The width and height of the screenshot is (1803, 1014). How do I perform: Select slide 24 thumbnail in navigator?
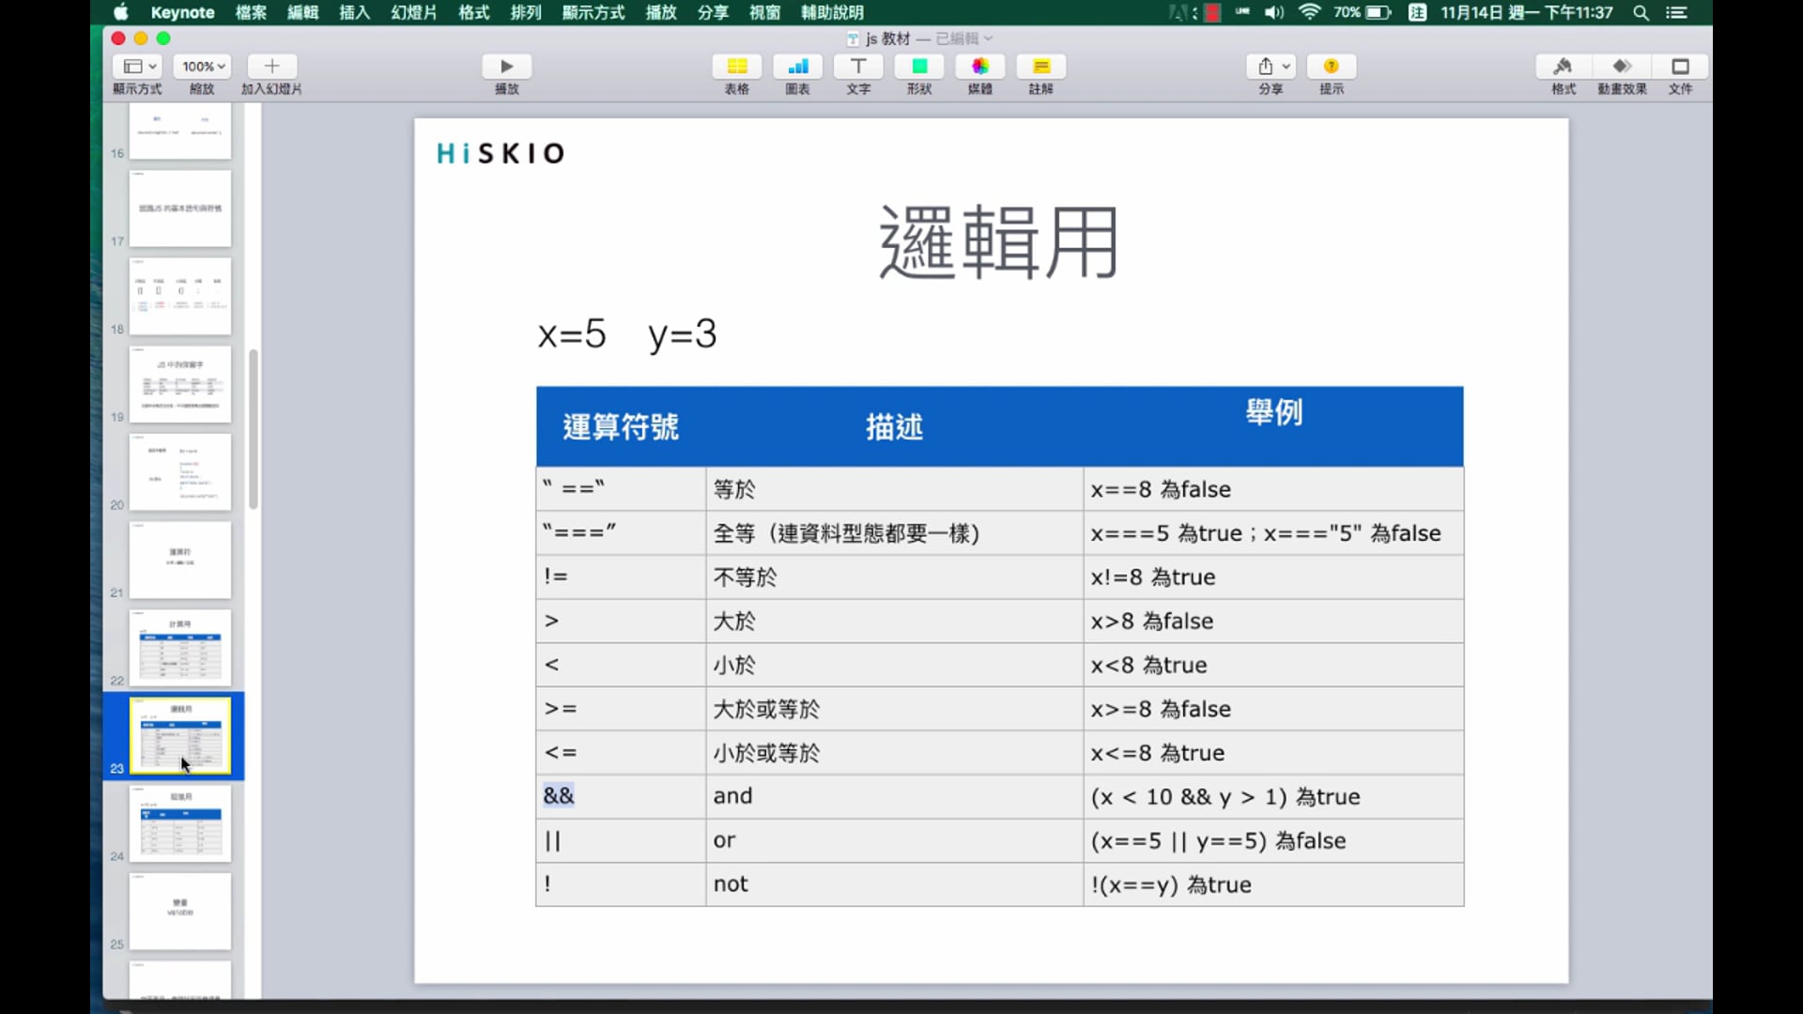pyautogui.click(x=180, y=823)
